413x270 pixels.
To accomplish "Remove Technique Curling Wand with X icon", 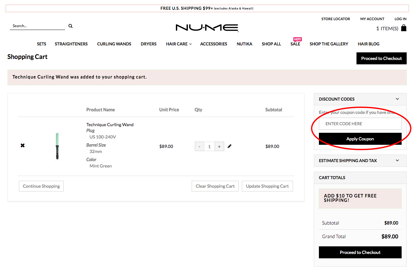I will [x=22, y=145].
